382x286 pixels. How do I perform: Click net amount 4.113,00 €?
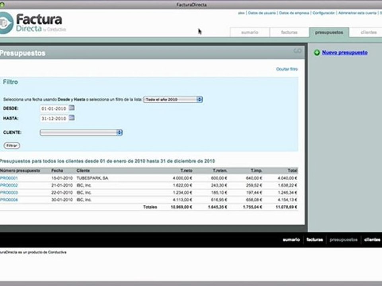(x=183, y=200)
